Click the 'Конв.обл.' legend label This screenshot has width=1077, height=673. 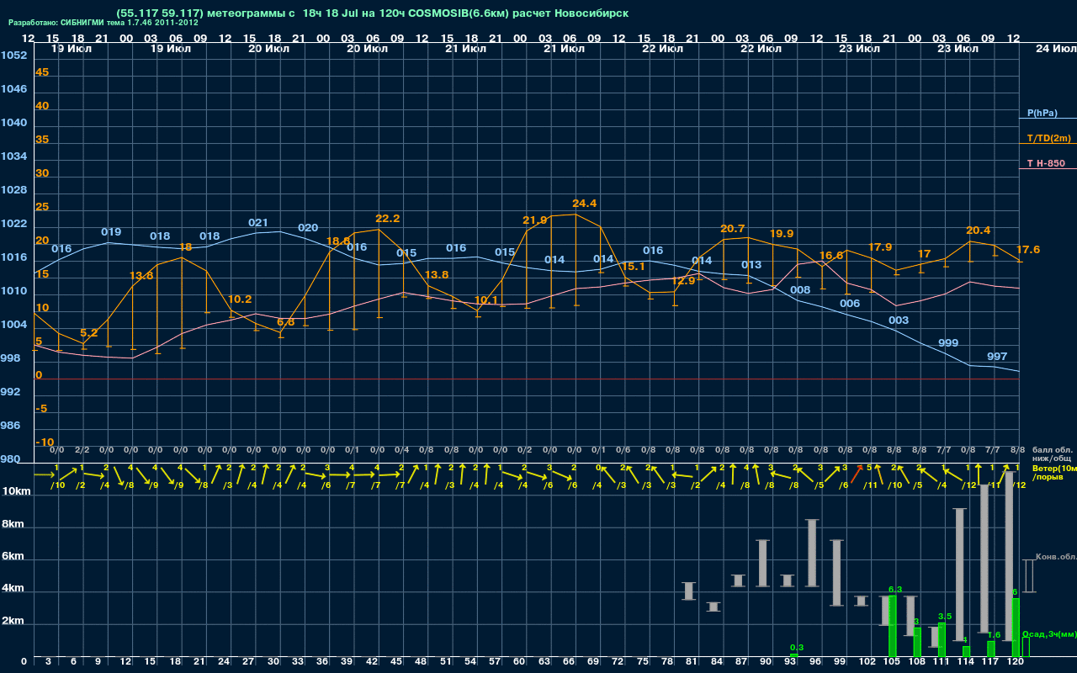(x=1056, y=557)
